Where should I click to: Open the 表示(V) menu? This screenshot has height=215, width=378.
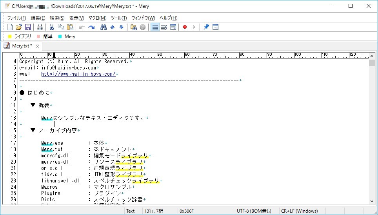pos(76,18)
